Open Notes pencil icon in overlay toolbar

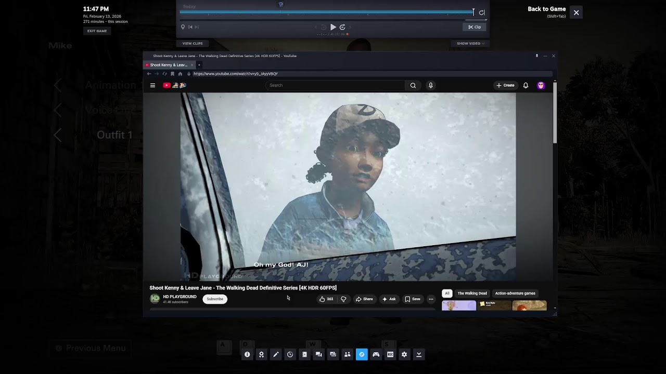276,354
